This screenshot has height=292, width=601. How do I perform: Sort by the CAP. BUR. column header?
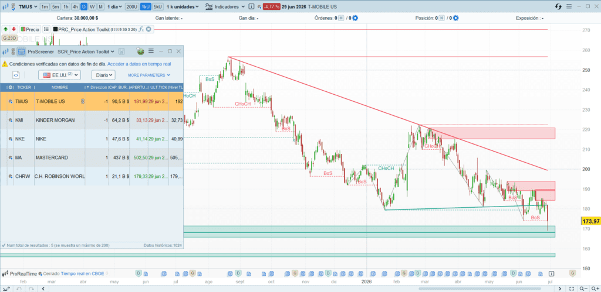(x=119, y=88)
